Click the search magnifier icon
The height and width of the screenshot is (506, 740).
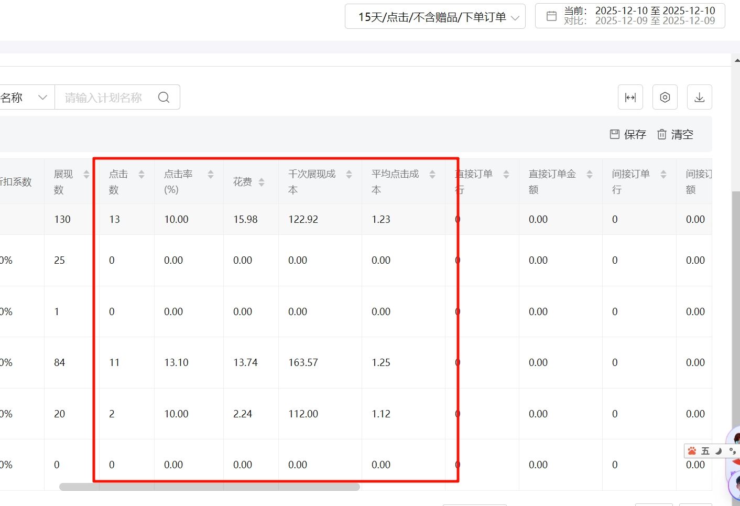click(x=164, y=98)
